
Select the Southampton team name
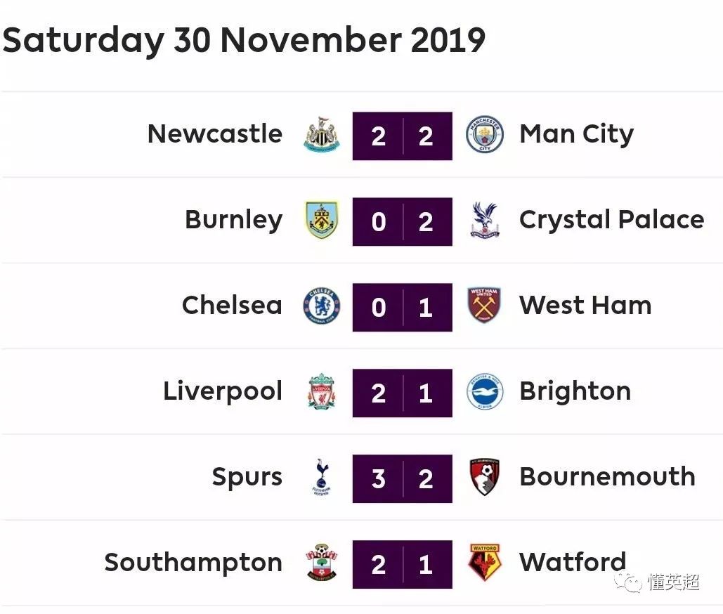tap(193, 563)
